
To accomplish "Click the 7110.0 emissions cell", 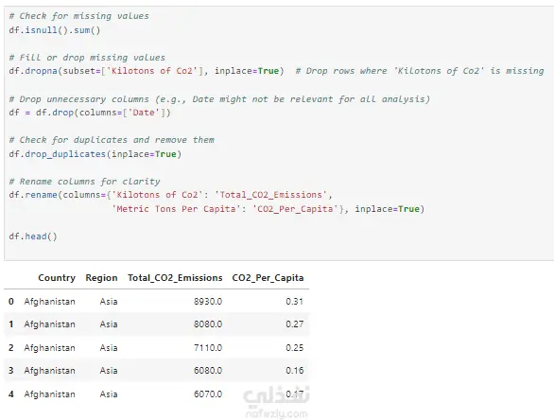I will (208, 348).
